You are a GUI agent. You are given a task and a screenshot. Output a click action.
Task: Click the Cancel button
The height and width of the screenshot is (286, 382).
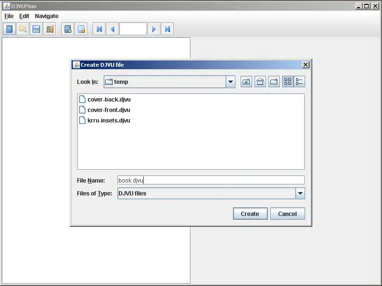[287, 214]
